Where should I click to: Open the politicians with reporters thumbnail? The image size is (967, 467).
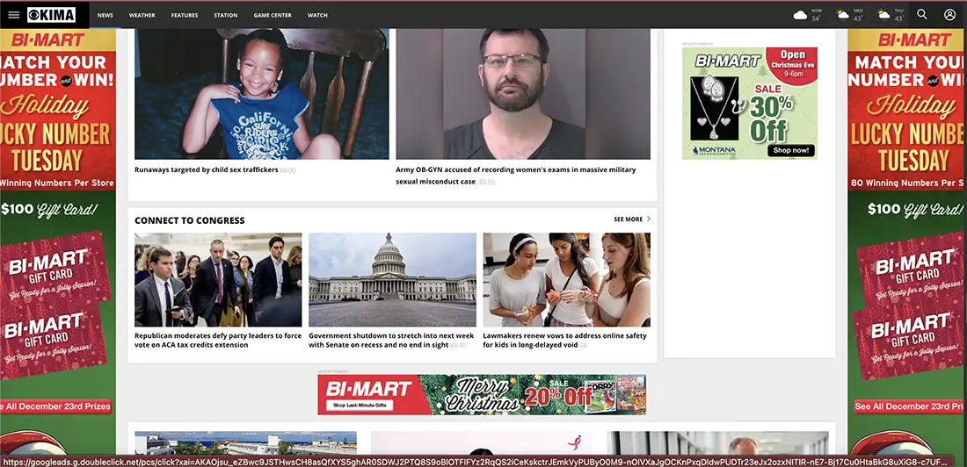[218, 280]
